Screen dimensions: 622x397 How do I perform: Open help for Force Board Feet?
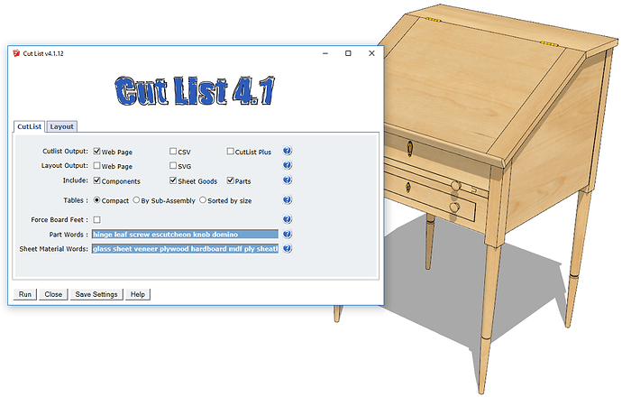(288, 219)
